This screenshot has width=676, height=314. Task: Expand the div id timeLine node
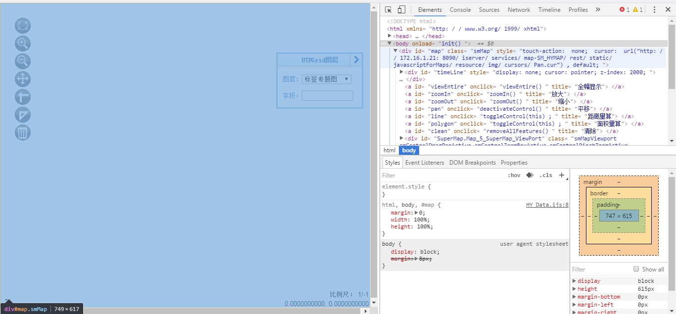click(402, 72)
